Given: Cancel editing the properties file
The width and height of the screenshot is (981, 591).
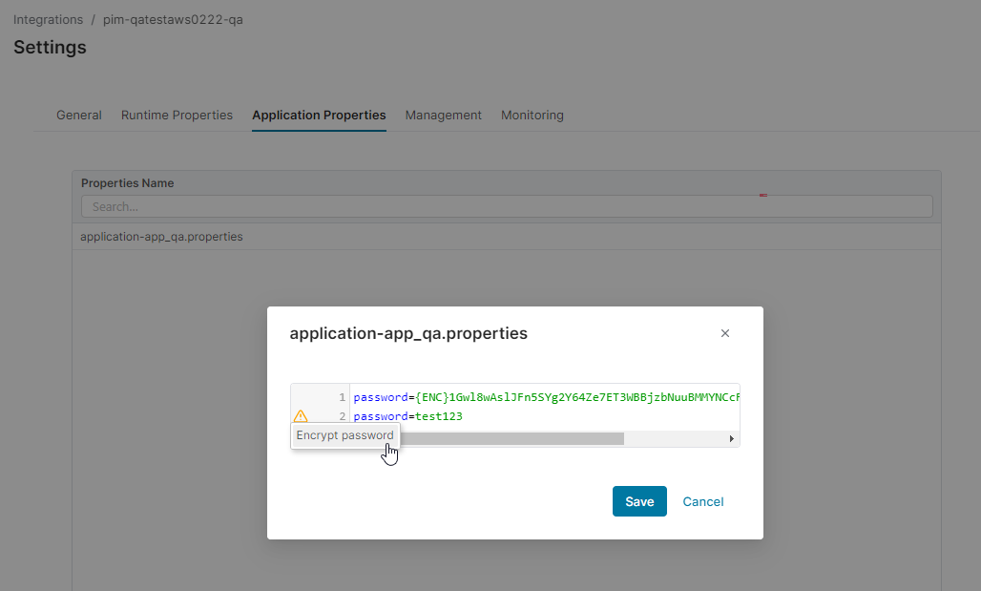Looking at the screenshot, I should point(703,501).
